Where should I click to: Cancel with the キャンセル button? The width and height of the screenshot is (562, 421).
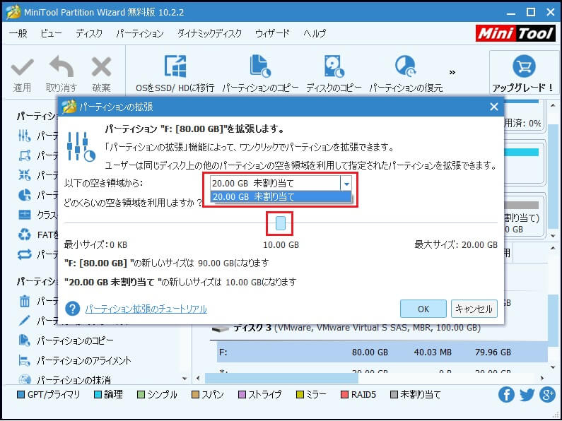(x=474, y=309)
